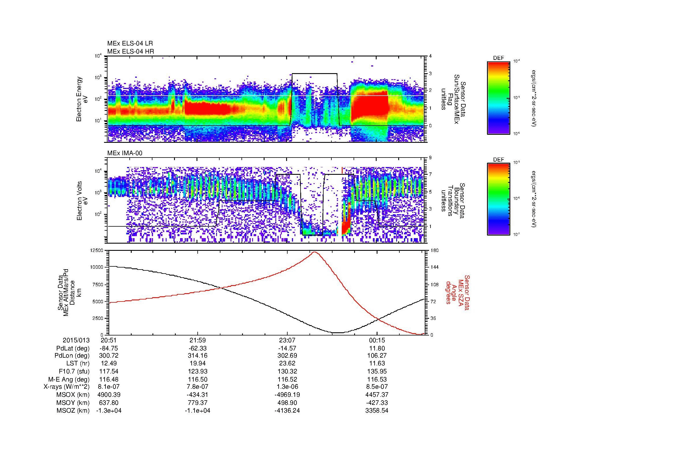Click the time tick '21:59'
This screenshot has height=476, width=674.
tap(198, 340)
